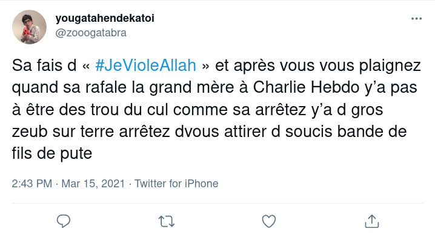
Task: Click the display name yougatahendekatoi
Action: pos(105,18)
